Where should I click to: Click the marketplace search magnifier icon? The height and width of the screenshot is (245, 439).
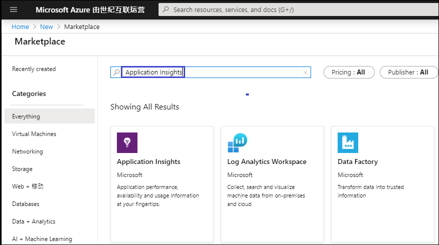pyautogui.click(x=116, y=72)
